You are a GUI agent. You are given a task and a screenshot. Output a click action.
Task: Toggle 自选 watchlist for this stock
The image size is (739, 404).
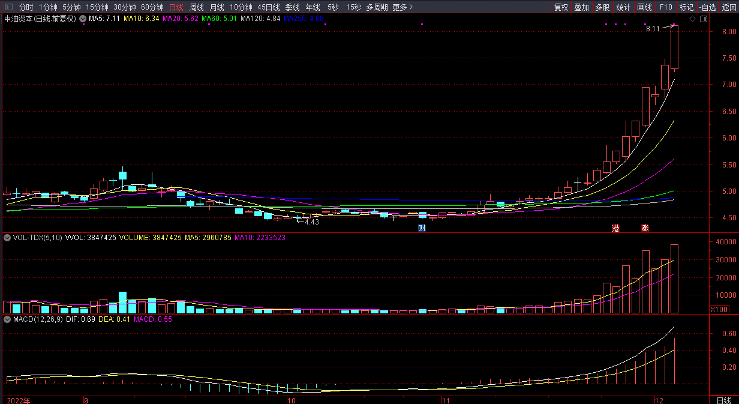point(708,7)
